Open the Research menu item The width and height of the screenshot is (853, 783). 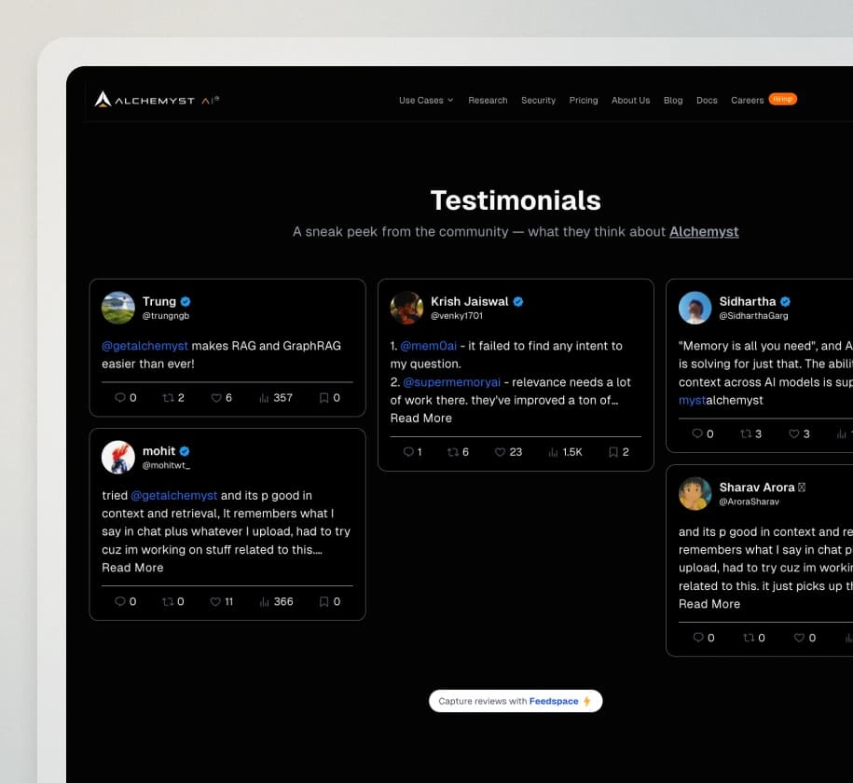coord(488,100)
